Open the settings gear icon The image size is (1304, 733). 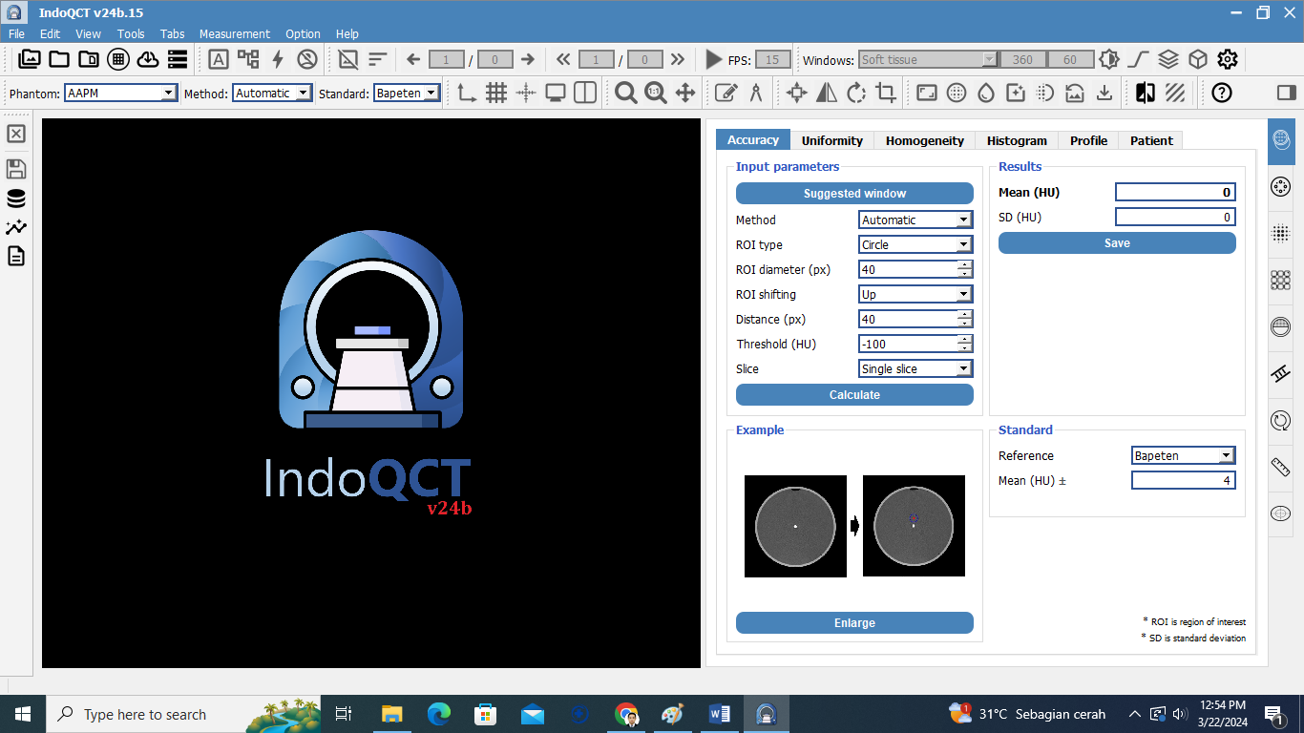pyautogui.click(x=1228, y=59)
